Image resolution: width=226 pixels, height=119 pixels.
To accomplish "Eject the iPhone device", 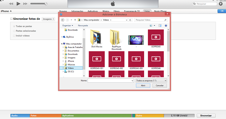I will (x=11, y=11).
